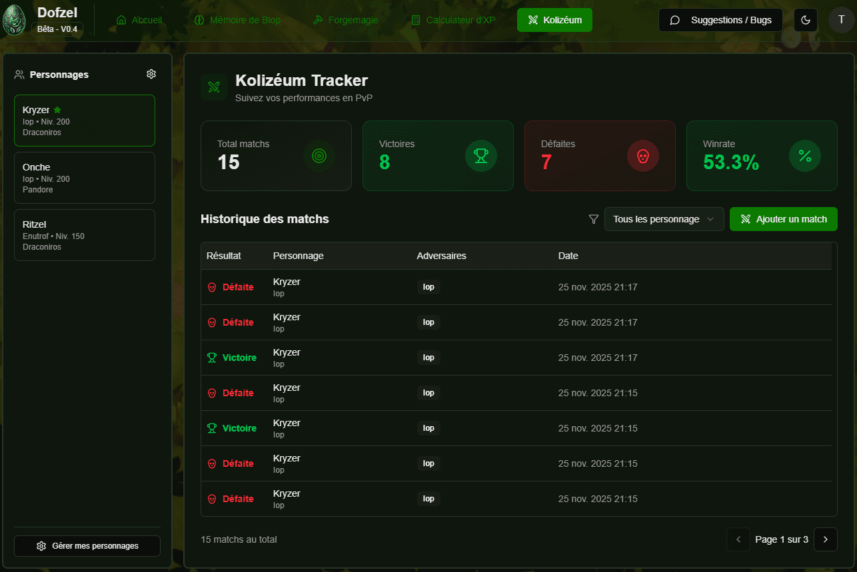Click the Dofzel egg logo icon
857x572 pixels.
[14, 20]
